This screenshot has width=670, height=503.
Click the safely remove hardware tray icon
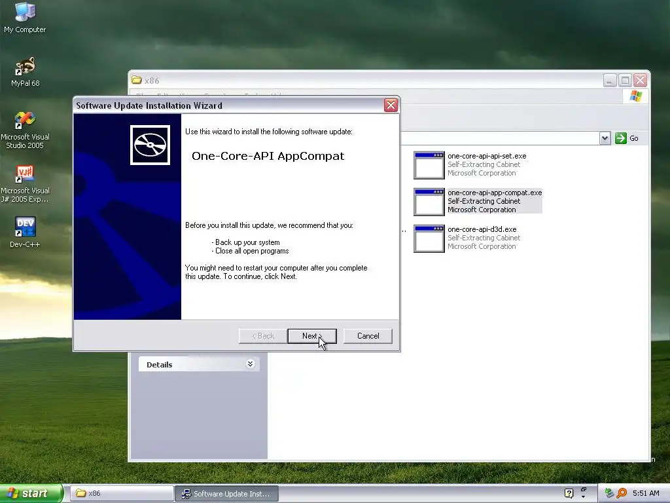[x=610, y=493]
